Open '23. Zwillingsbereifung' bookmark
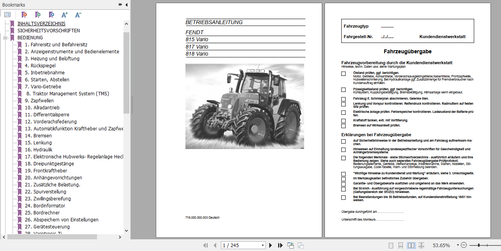Screen dimensions: 501x251 [48, 199]
